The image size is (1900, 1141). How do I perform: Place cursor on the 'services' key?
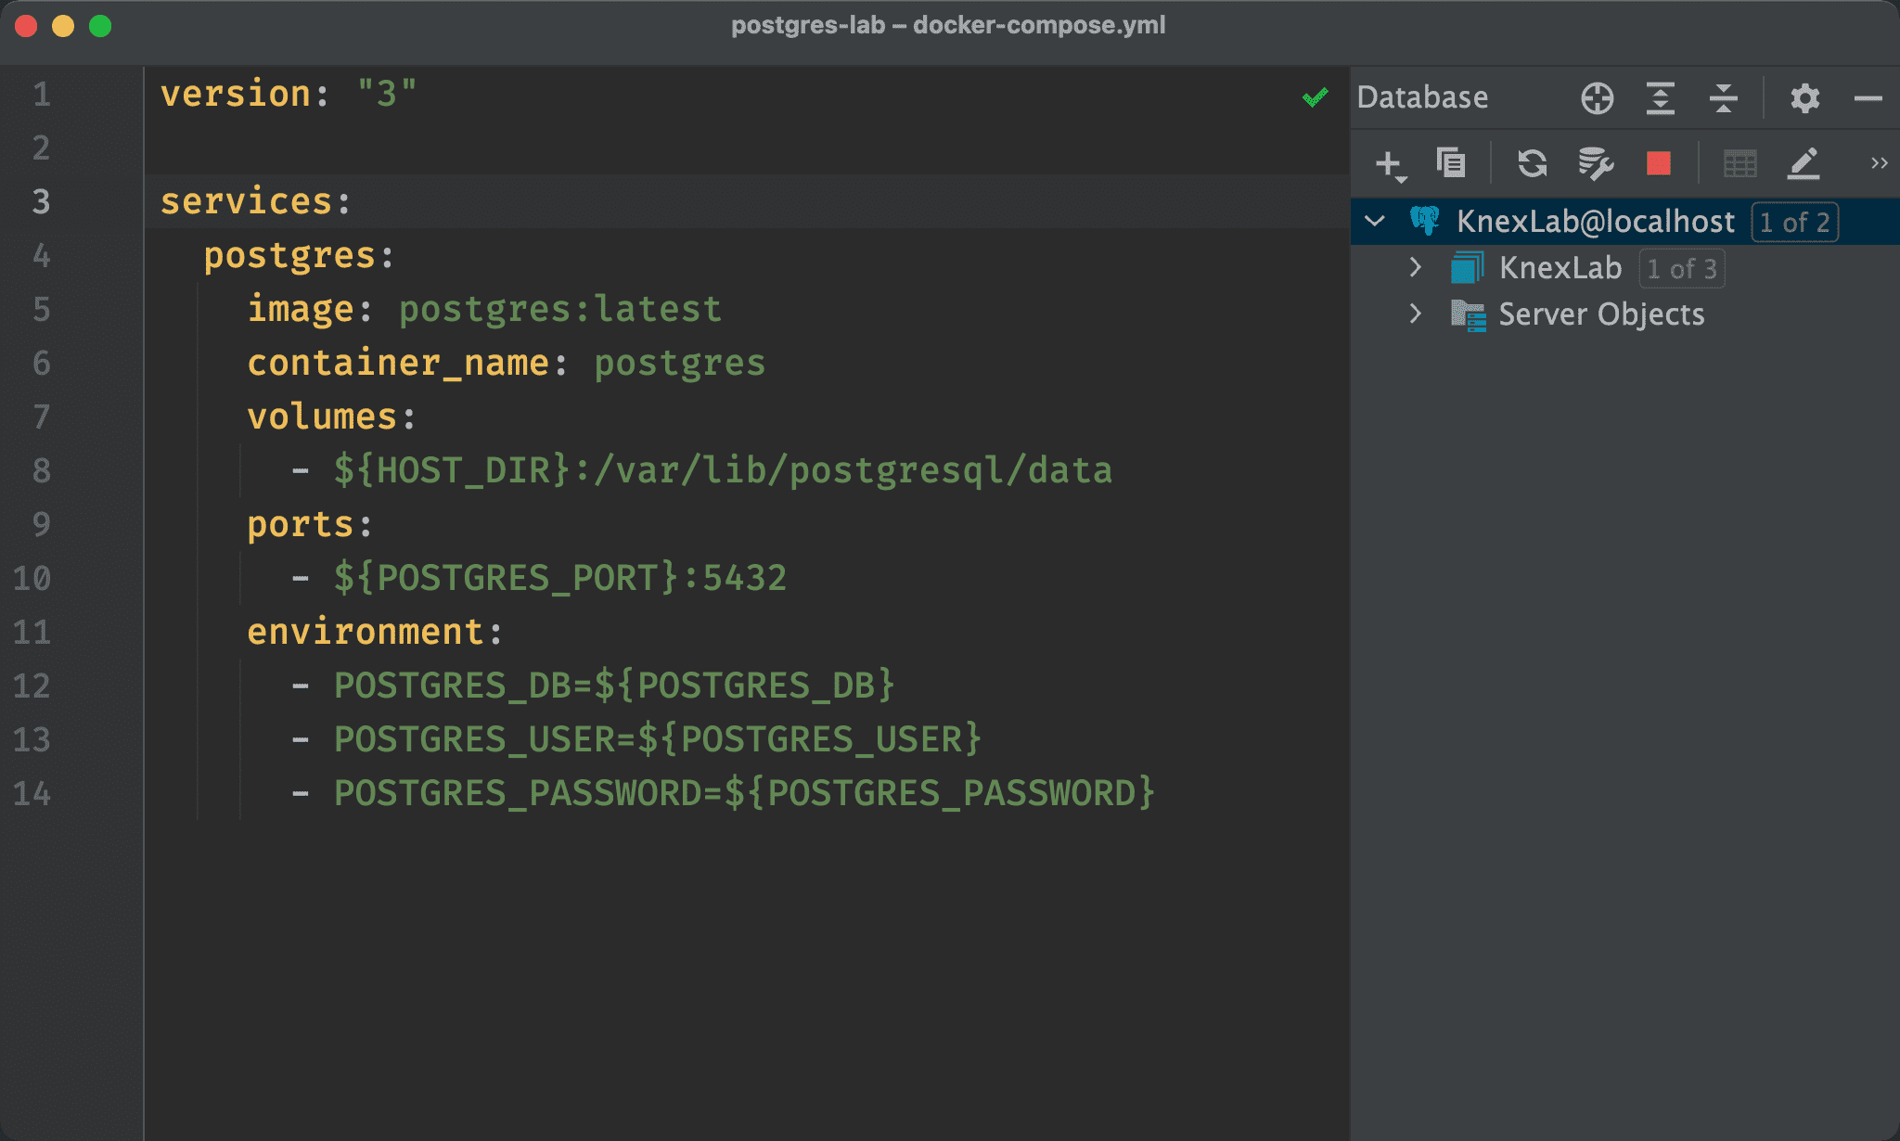247,201
